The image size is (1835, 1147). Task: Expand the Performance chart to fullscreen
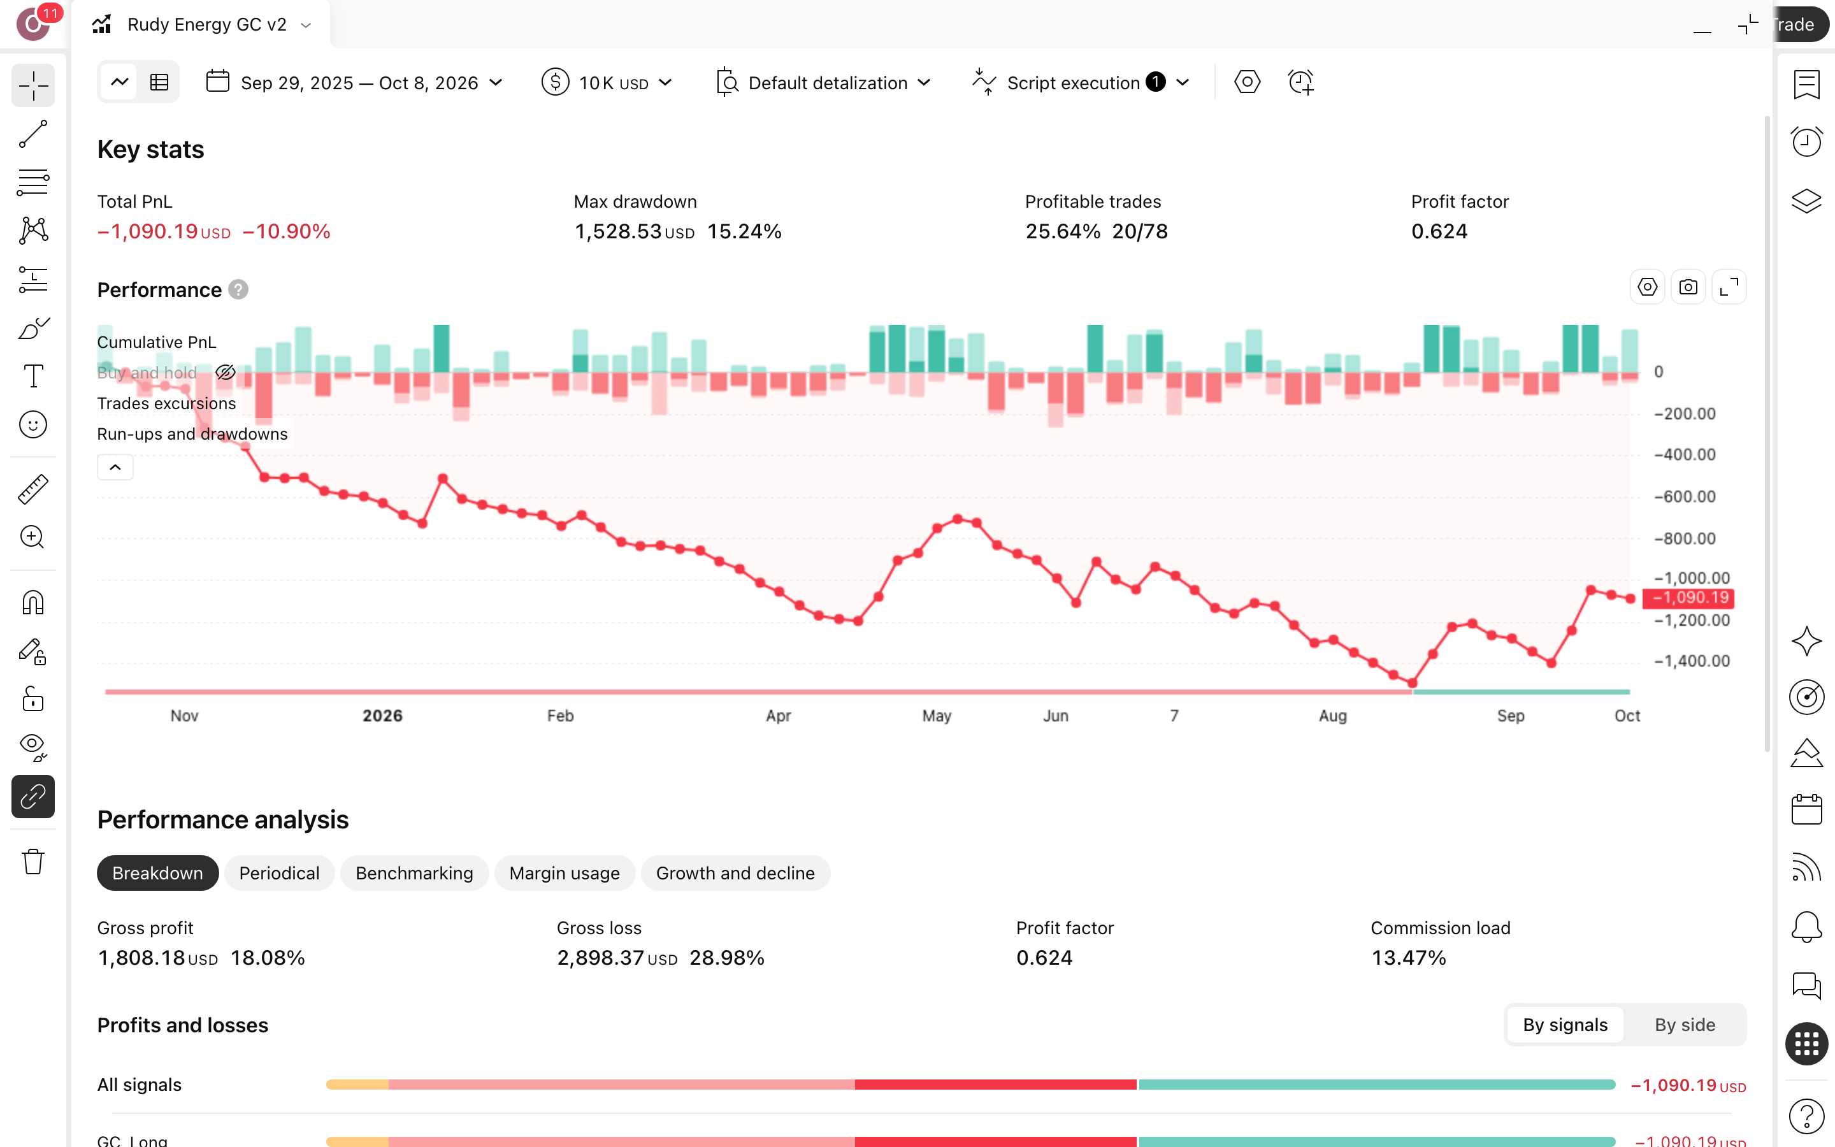pos(1729,287)
